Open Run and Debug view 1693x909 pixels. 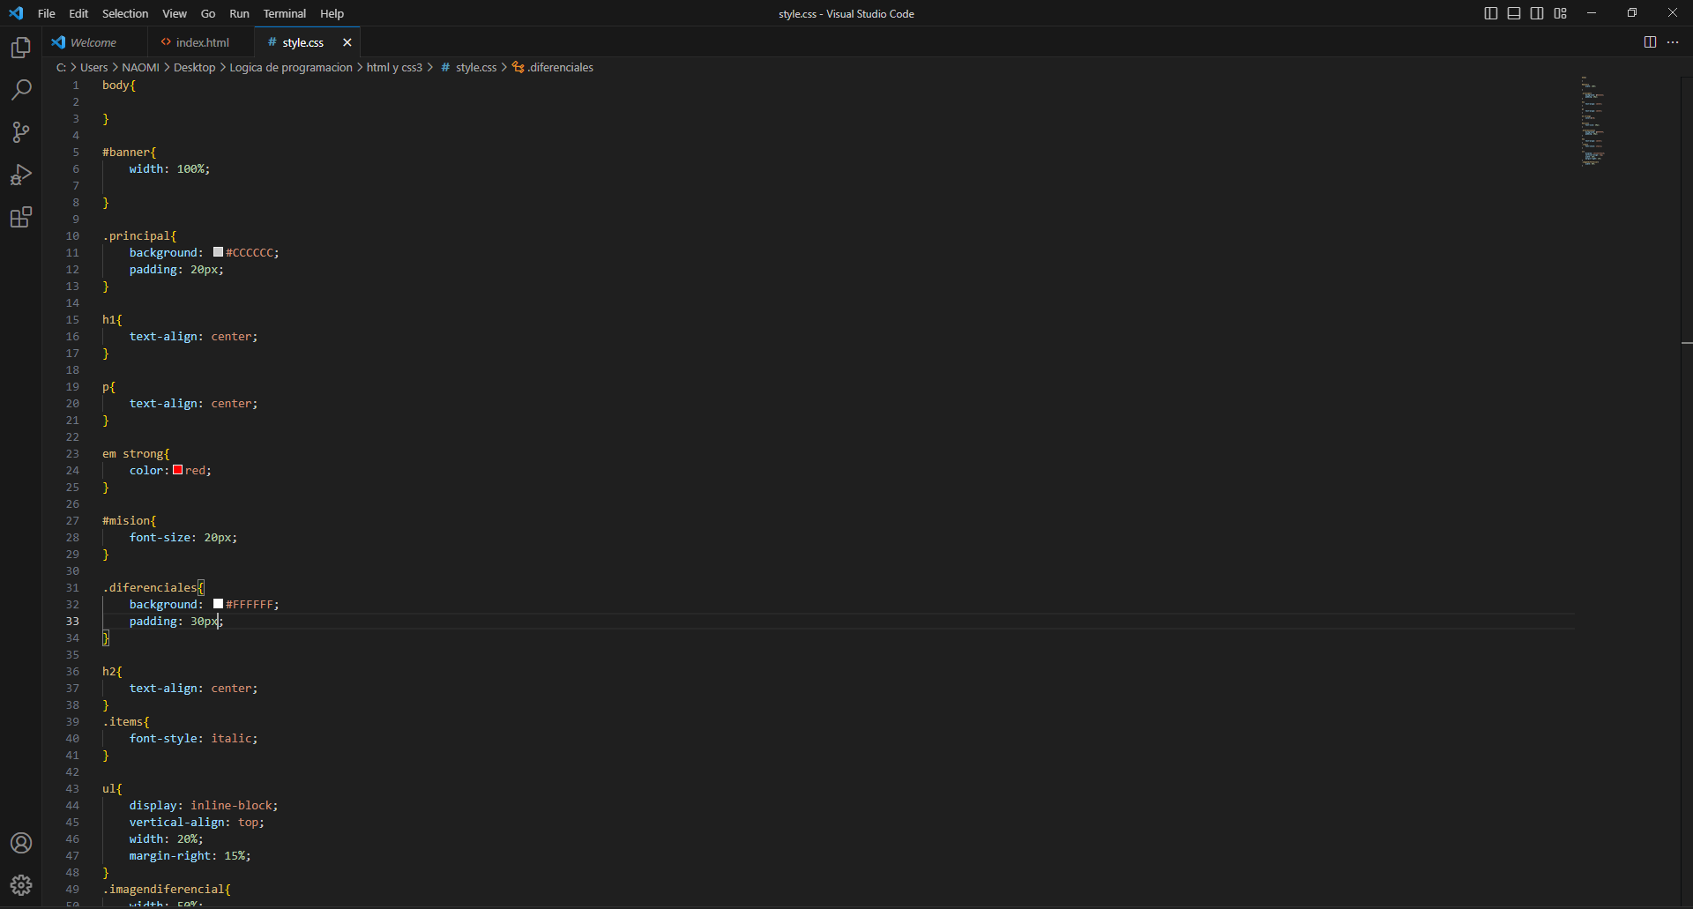(21, 175)
